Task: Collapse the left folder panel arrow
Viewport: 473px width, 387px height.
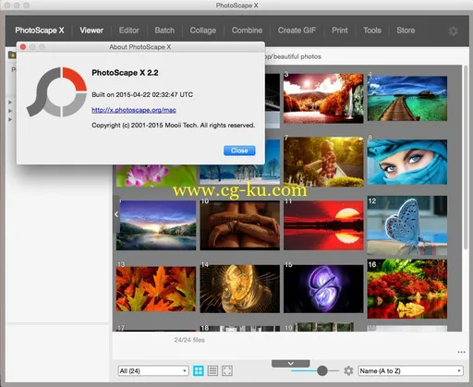Action: (116, 214)
